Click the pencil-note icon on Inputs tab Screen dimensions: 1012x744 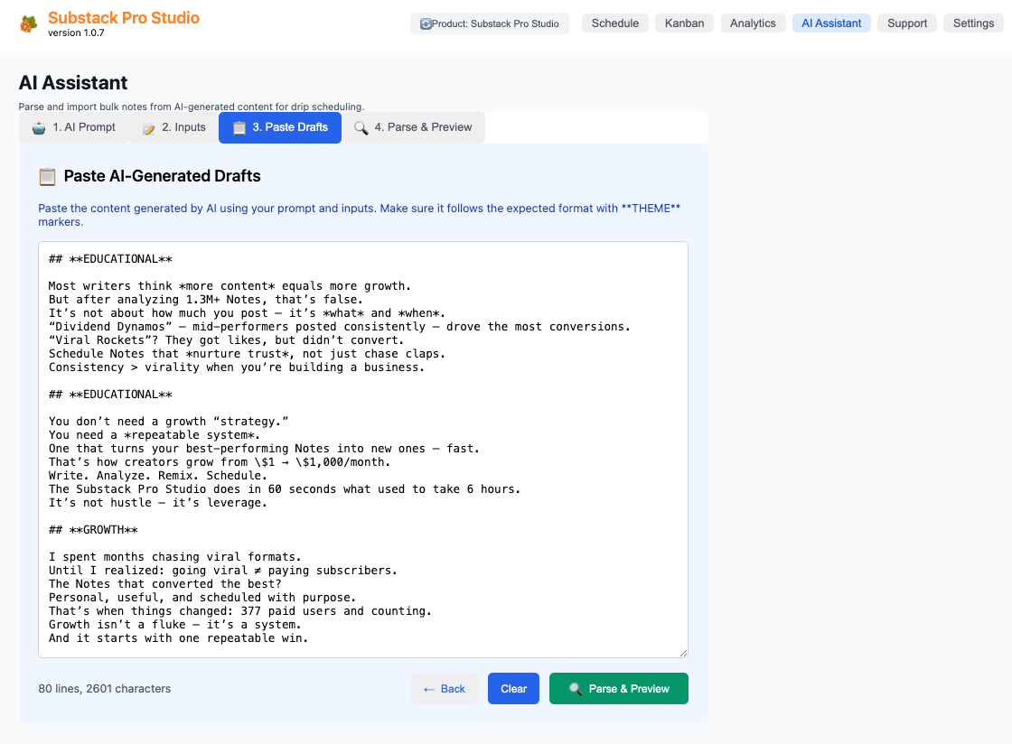pyautogui.click(x=148, y=128)
